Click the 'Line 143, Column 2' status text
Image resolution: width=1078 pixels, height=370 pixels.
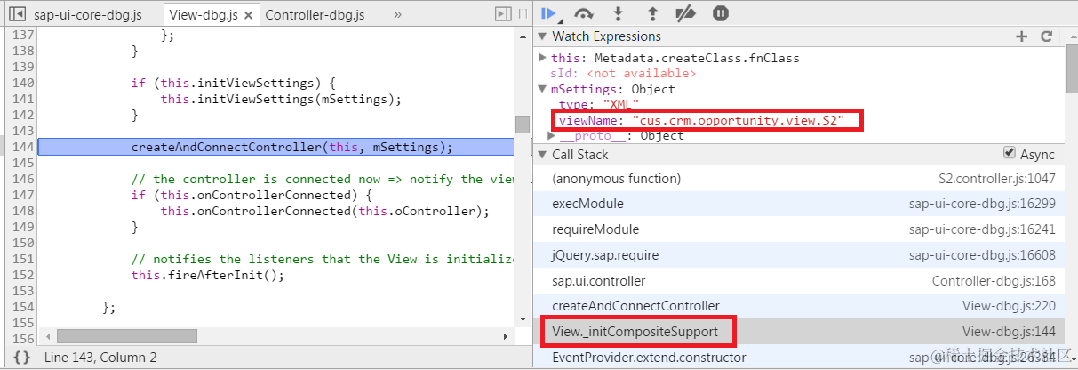[100, 357]
